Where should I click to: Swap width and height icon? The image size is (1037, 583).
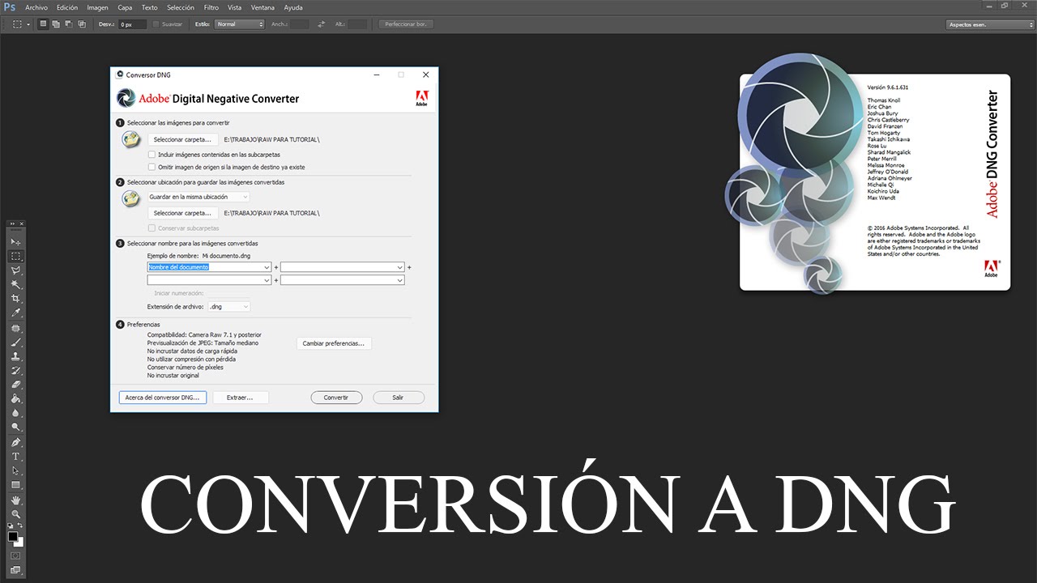[322, 24]
